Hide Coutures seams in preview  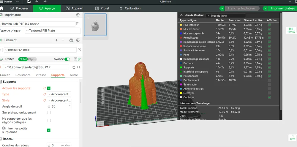(269, 97)
